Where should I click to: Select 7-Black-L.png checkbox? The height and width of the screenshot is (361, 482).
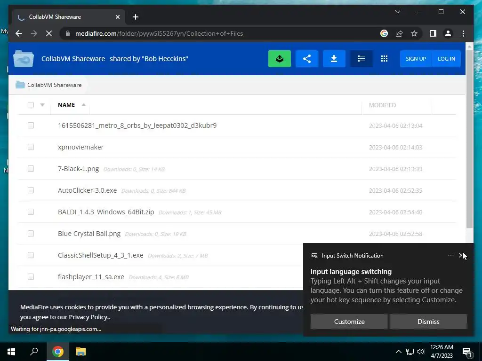pyautogui.click(x=31, y=169)
